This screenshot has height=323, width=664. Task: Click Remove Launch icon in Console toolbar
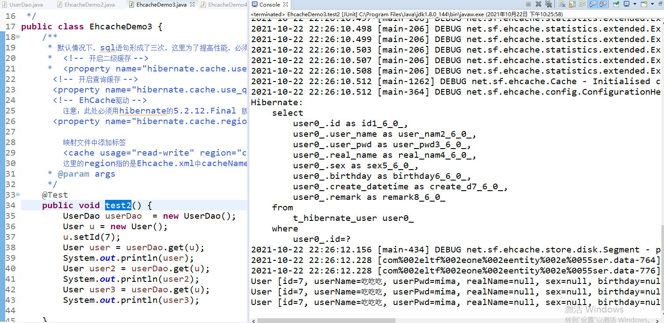pos(538,4)
